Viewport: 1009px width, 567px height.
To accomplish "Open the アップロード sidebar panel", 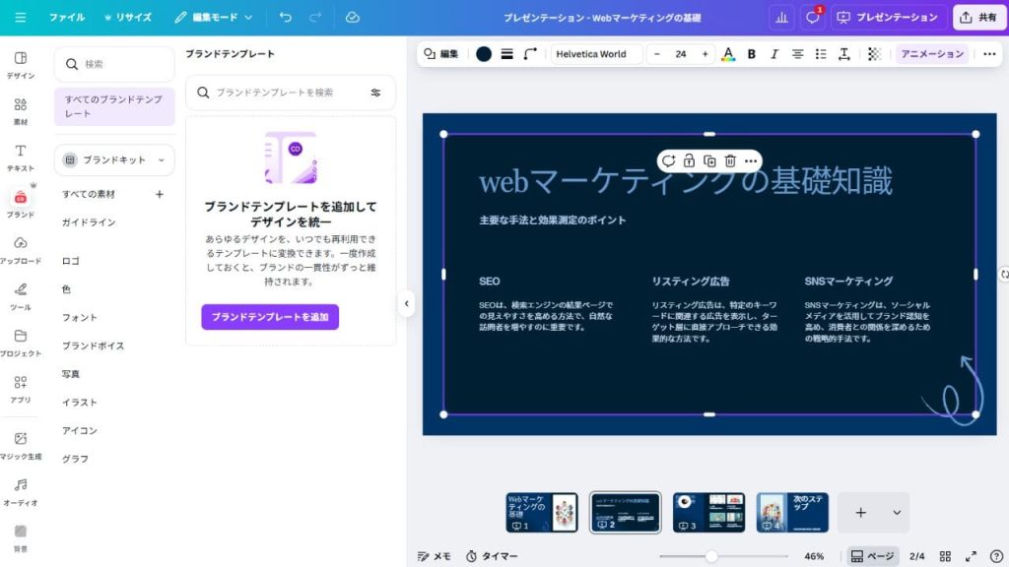I will pyautogui.click(x=20, y=250).
